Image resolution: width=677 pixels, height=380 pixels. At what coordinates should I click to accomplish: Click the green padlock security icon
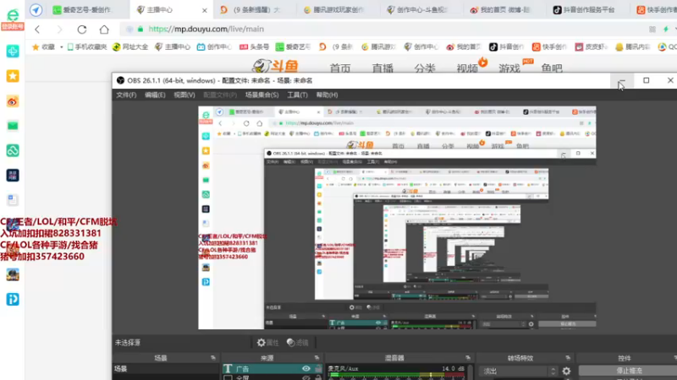[x=140, y=30]
